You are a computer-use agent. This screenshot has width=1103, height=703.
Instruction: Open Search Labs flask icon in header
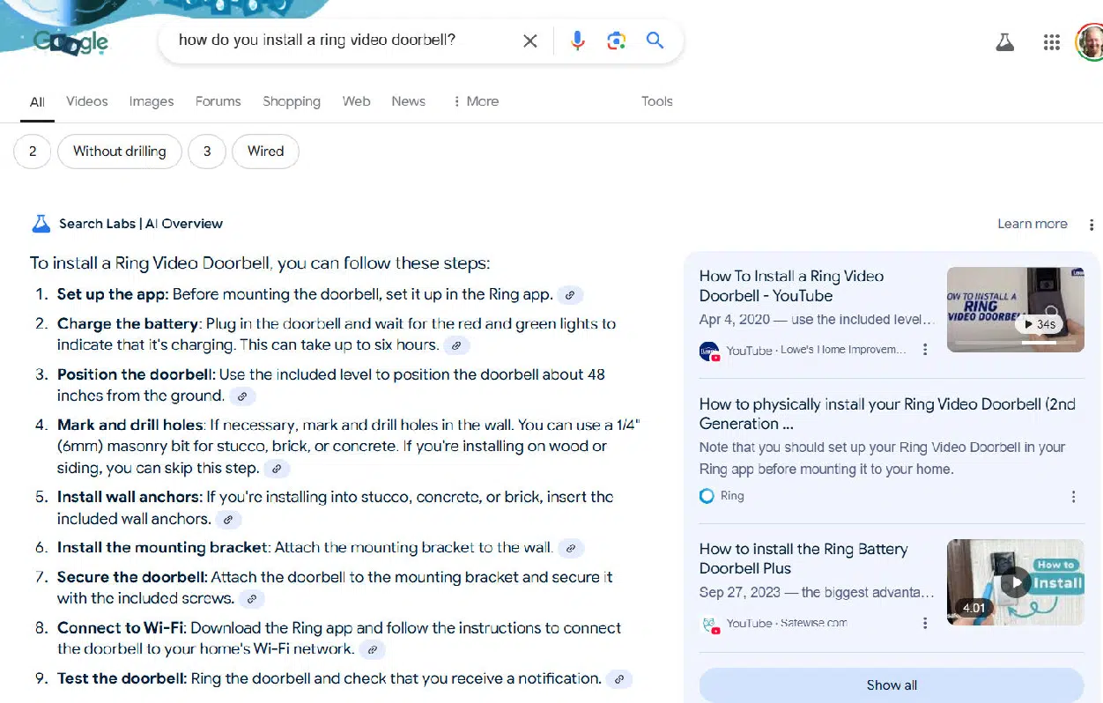pyautogui.click(x=1005, y=42)
